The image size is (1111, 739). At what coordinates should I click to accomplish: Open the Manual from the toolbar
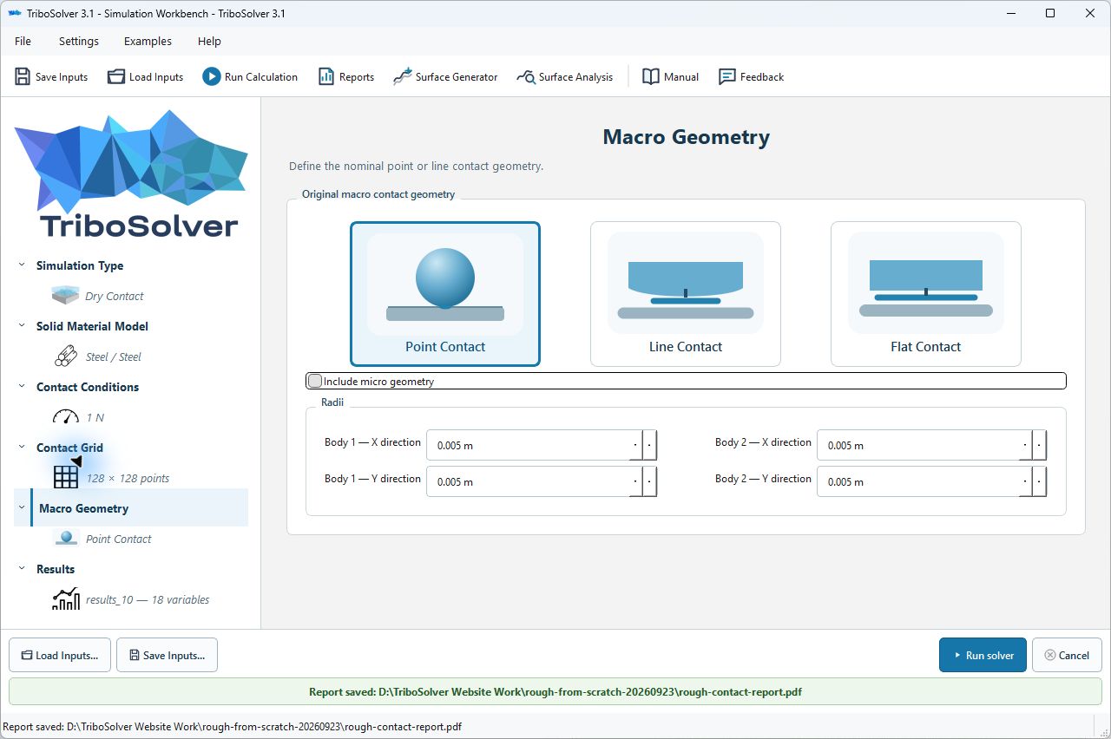[671, 77]
